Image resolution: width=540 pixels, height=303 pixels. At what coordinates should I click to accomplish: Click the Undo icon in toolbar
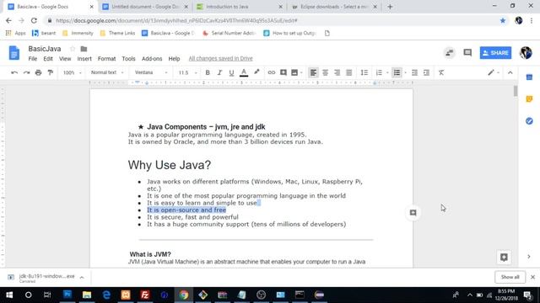pyautogui.click(x=14, y=72)
